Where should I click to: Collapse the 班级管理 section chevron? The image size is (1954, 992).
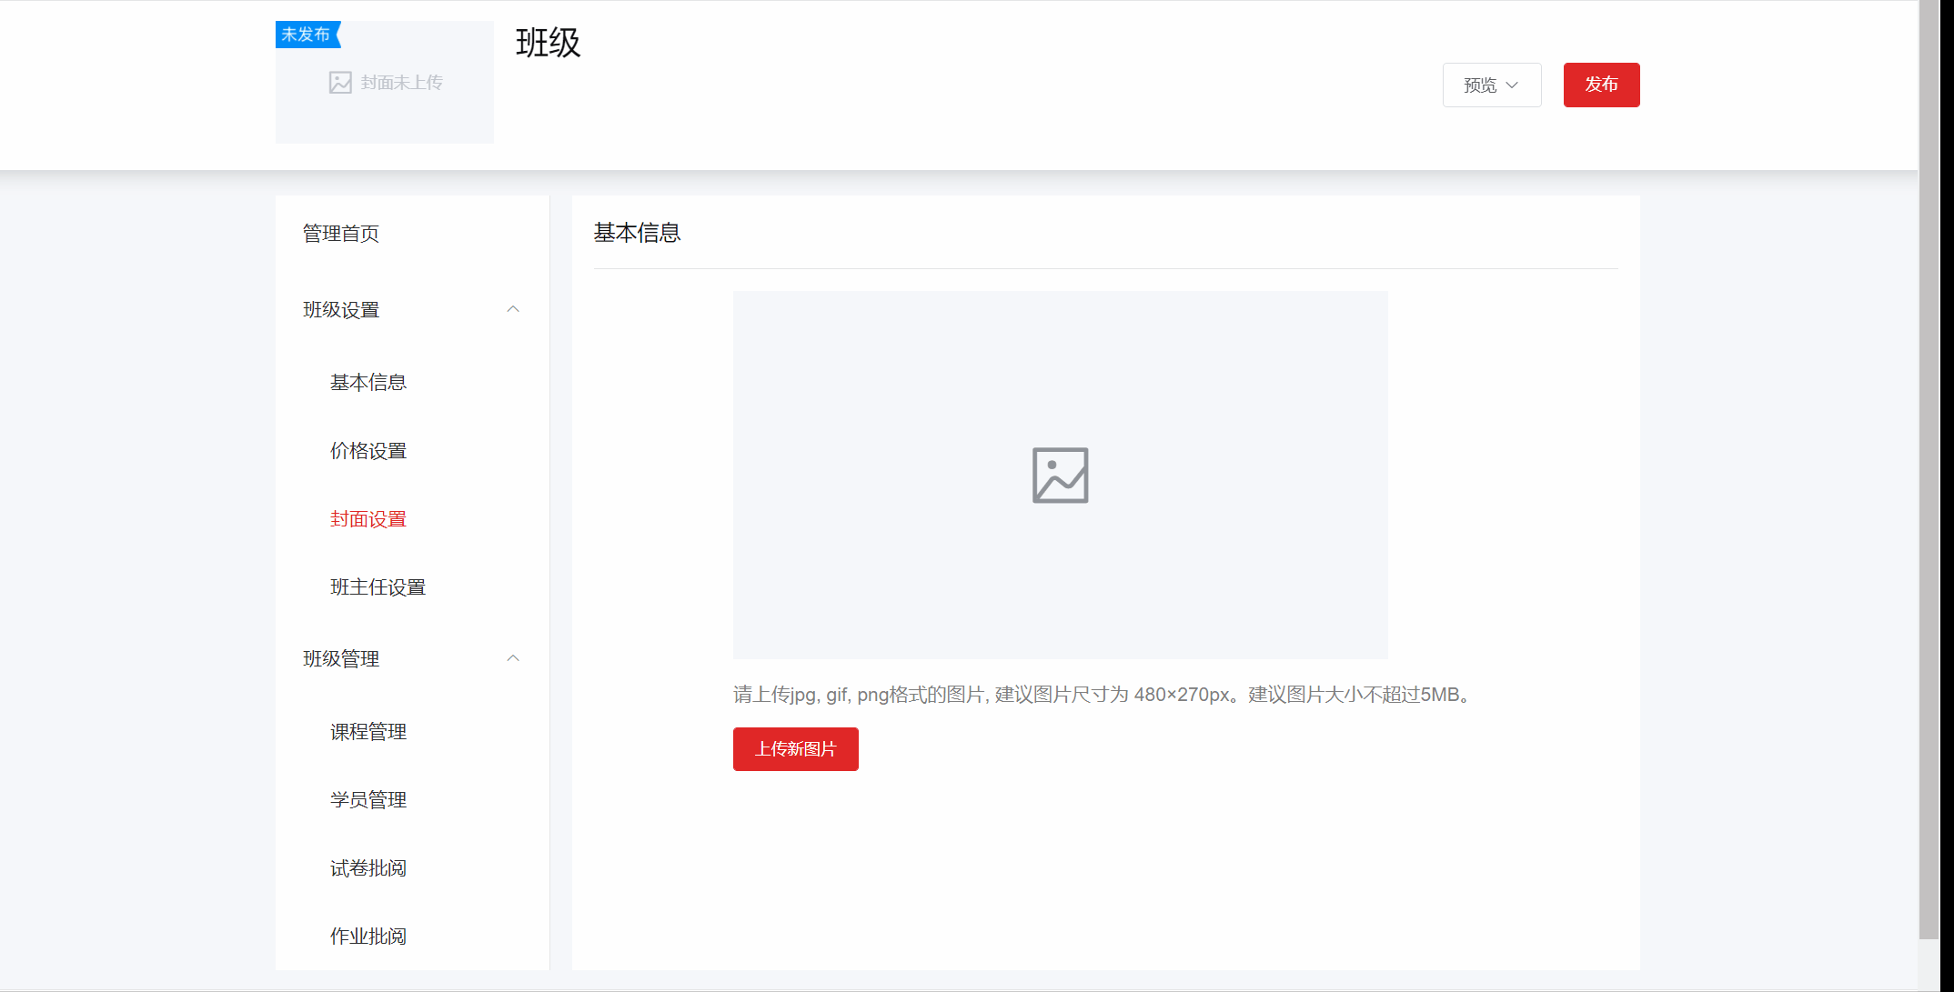click(513, 658)
